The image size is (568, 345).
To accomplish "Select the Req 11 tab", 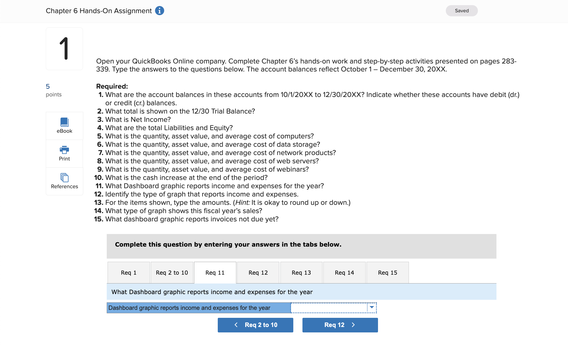I will pyautogui.click(x=215, y=273).
